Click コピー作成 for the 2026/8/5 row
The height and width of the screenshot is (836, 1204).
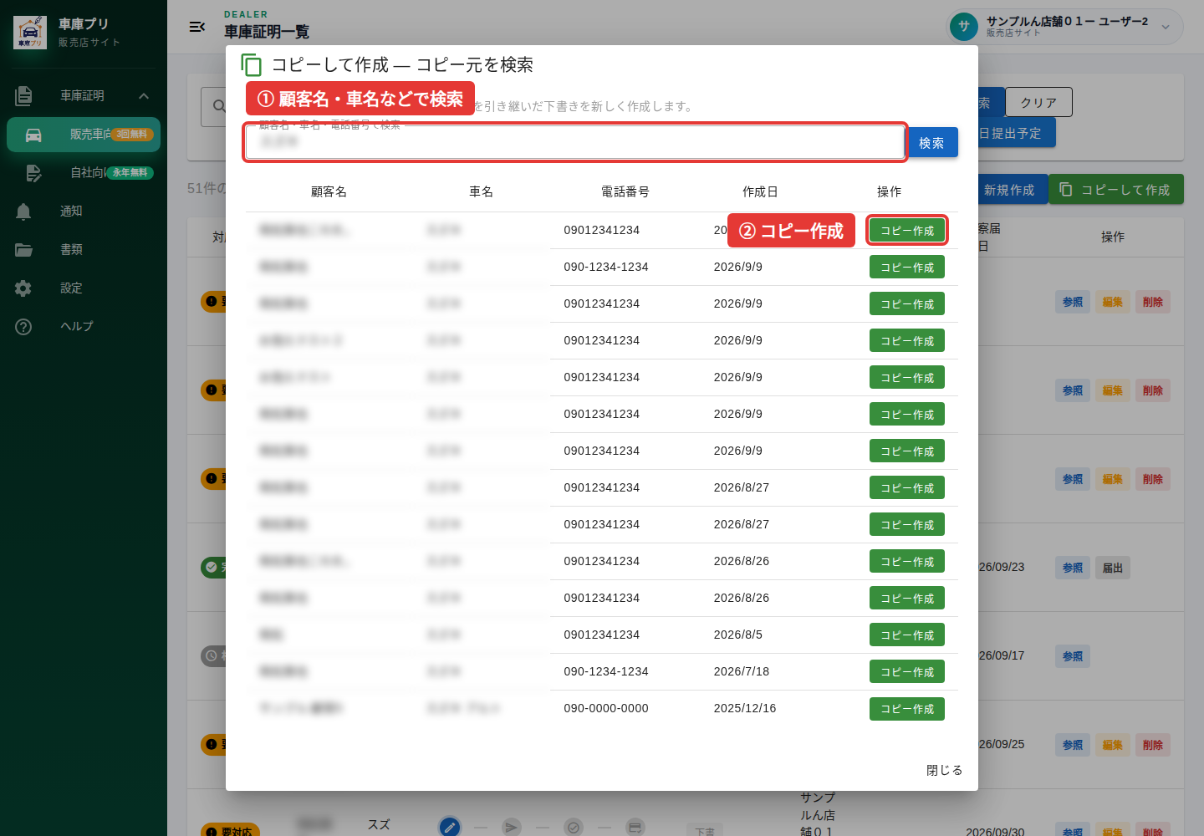coord(907,635)
